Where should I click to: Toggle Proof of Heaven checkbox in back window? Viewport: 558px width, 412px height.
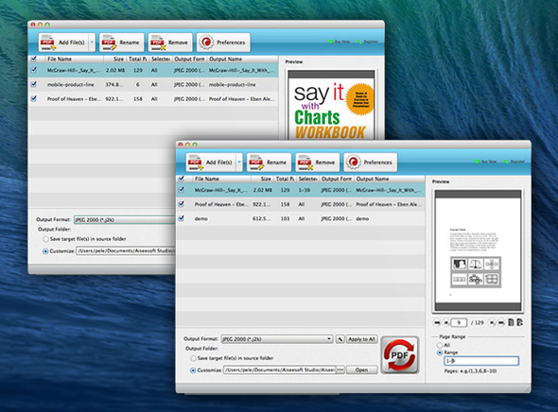point(34,98)
